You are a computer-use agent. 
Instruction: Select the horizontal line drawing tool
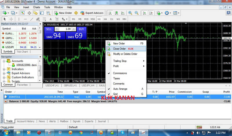coord(25,19)
